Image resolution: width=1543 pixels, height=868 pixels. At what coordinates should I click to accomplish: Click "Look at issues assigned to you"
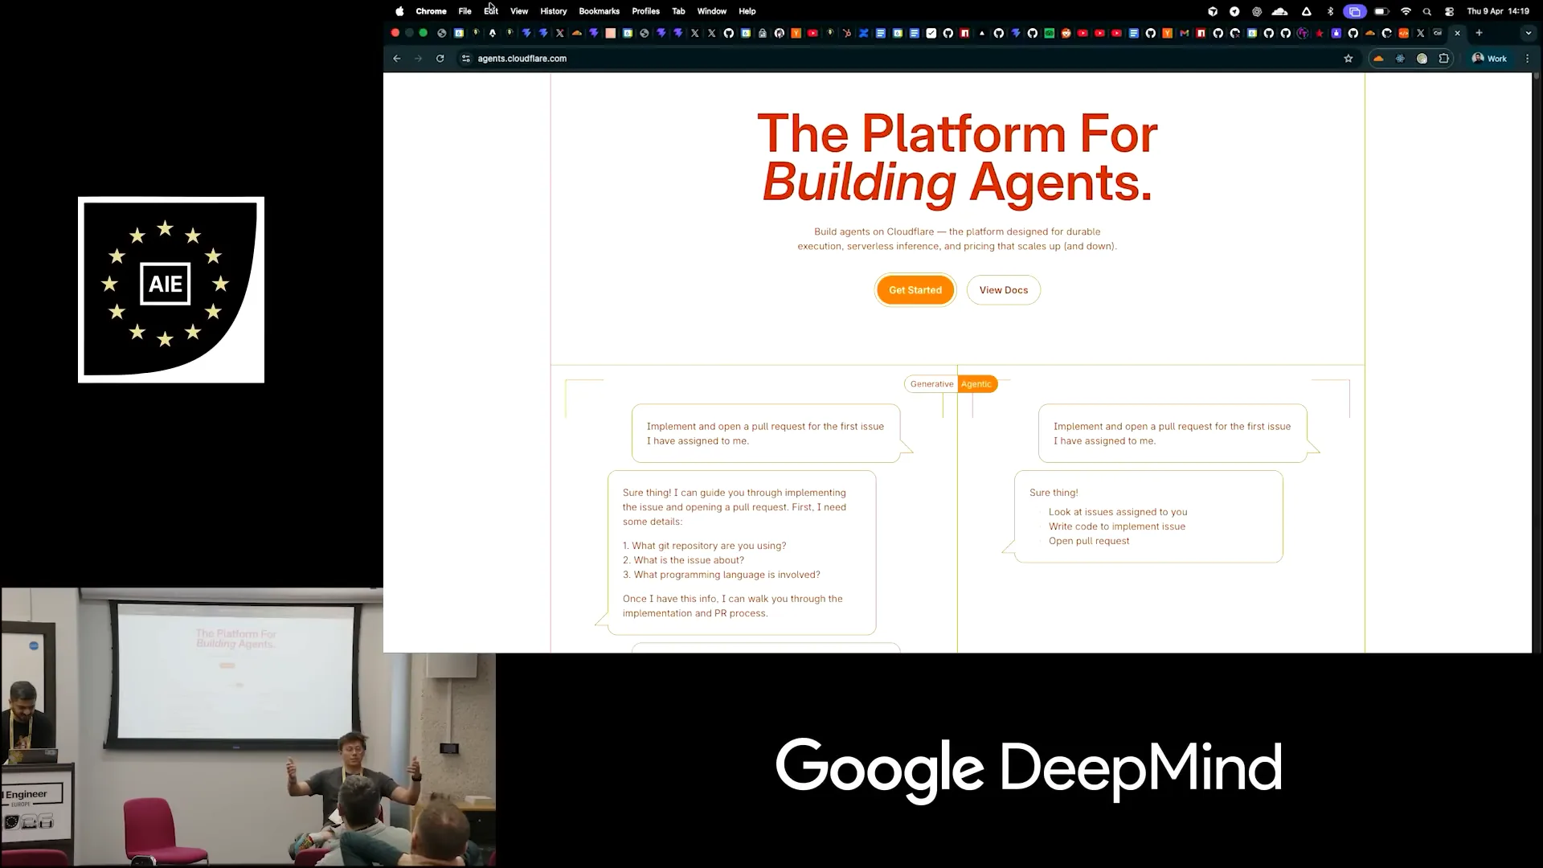pos(1118,512)
